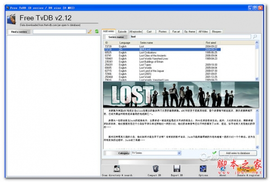Minimize the Free TvDB window
This screenshot has height=182, width=270.
(x=250, y=8)
